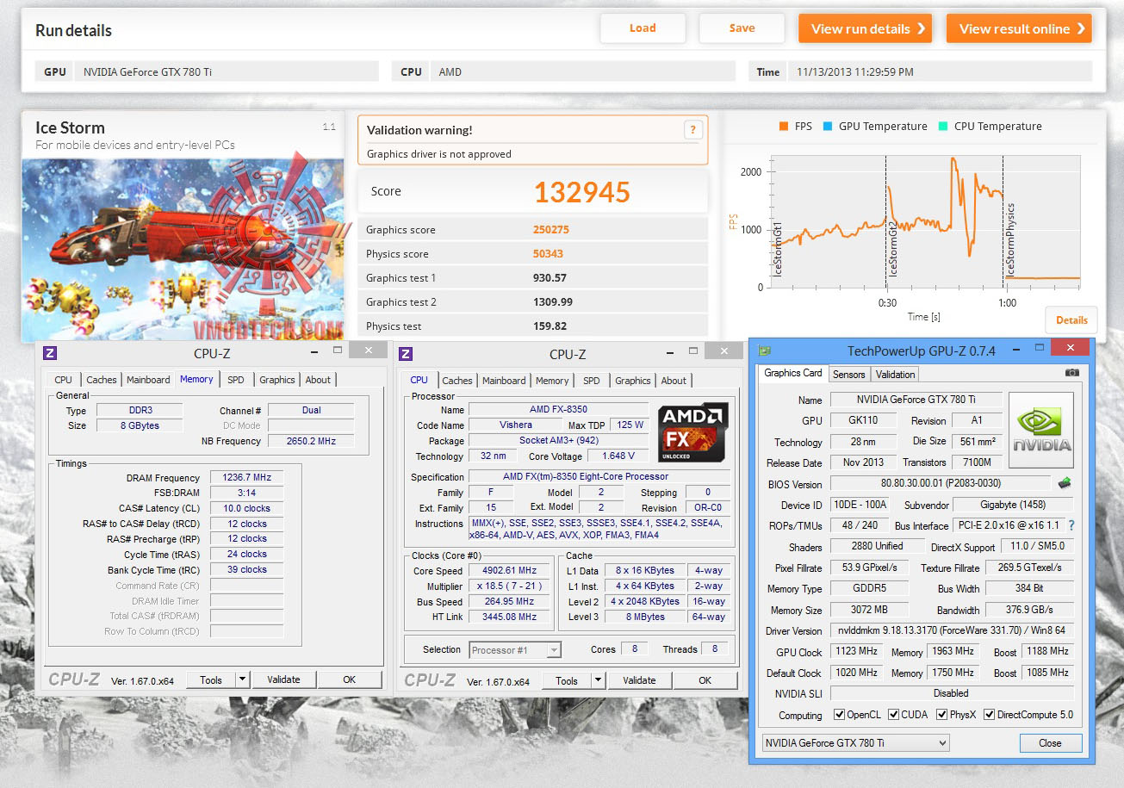
Task: Open View result online
Action: pyautogui.click(x=1019, y=28)
